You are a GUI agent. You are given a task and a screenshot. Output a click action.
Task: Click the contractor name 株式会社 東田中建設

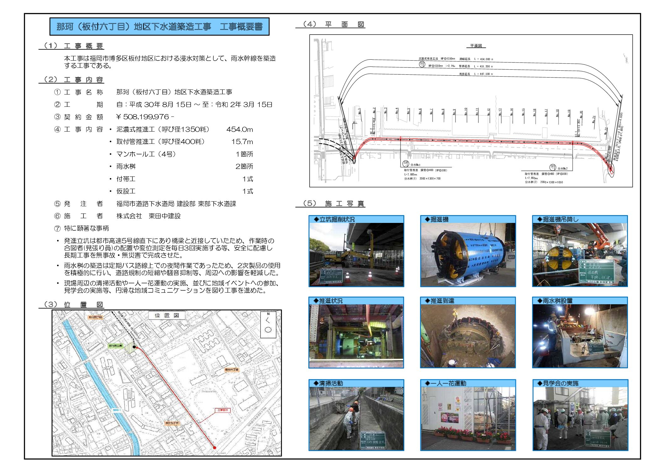(x=148, y=216)
